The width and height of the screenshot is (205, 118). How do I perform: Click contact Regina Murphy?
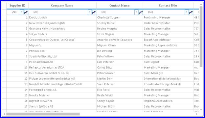[120, 29]
